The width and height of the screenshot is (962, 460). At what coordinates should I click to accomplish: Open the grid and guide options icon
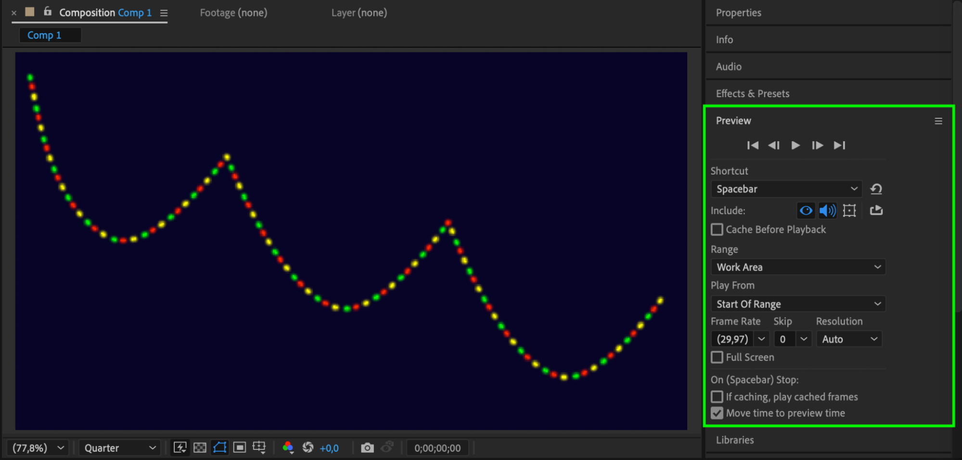(x=259, y=448)
